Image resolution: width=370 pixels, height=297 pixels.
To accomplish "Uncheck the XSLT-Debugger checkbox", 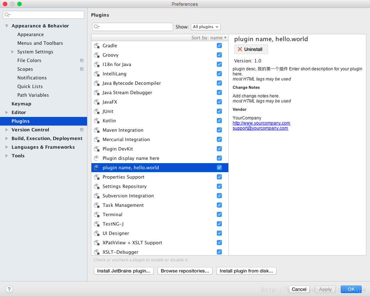I will (x=219, y=252).
